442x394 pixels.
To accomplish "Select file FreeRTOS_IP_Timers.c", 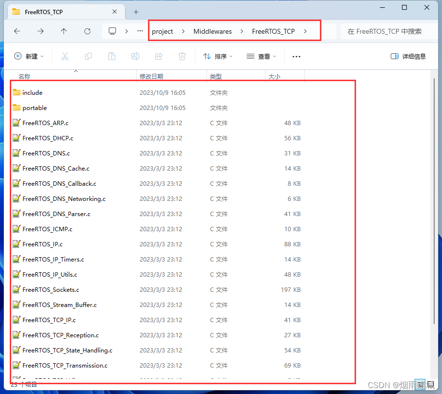I will click(157, 260).
